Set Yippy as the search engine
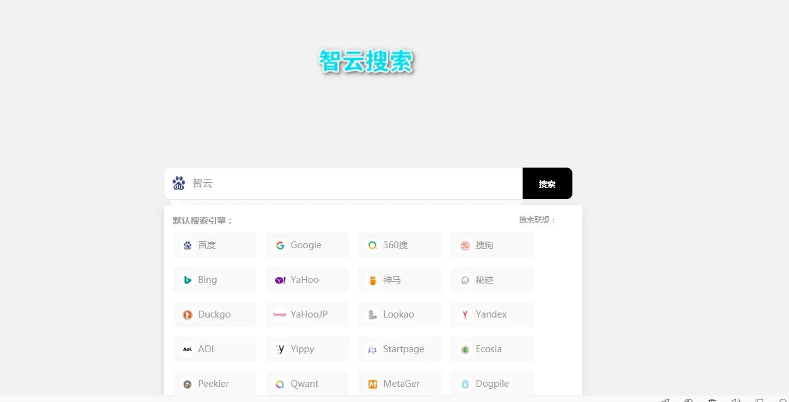This screenshot has height=402, width=789. (307, 349)
